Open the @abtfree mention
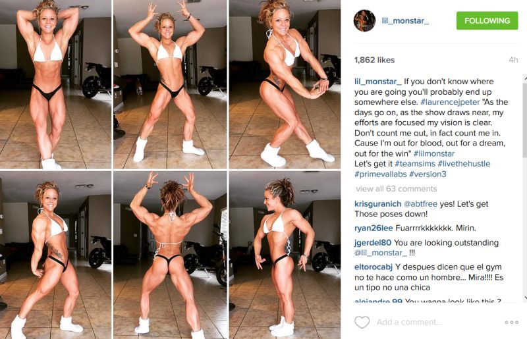The image size is (527, 339). [420, 204]
